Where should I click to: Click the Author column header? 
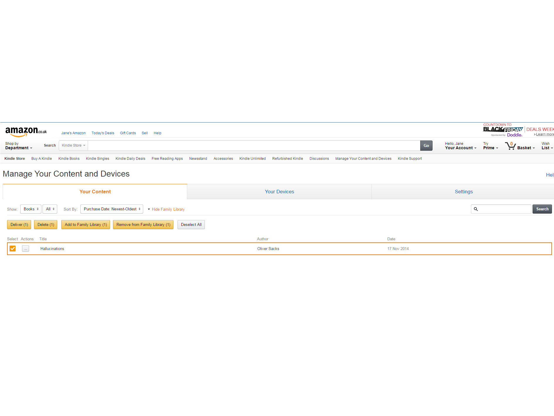point(263,239)
